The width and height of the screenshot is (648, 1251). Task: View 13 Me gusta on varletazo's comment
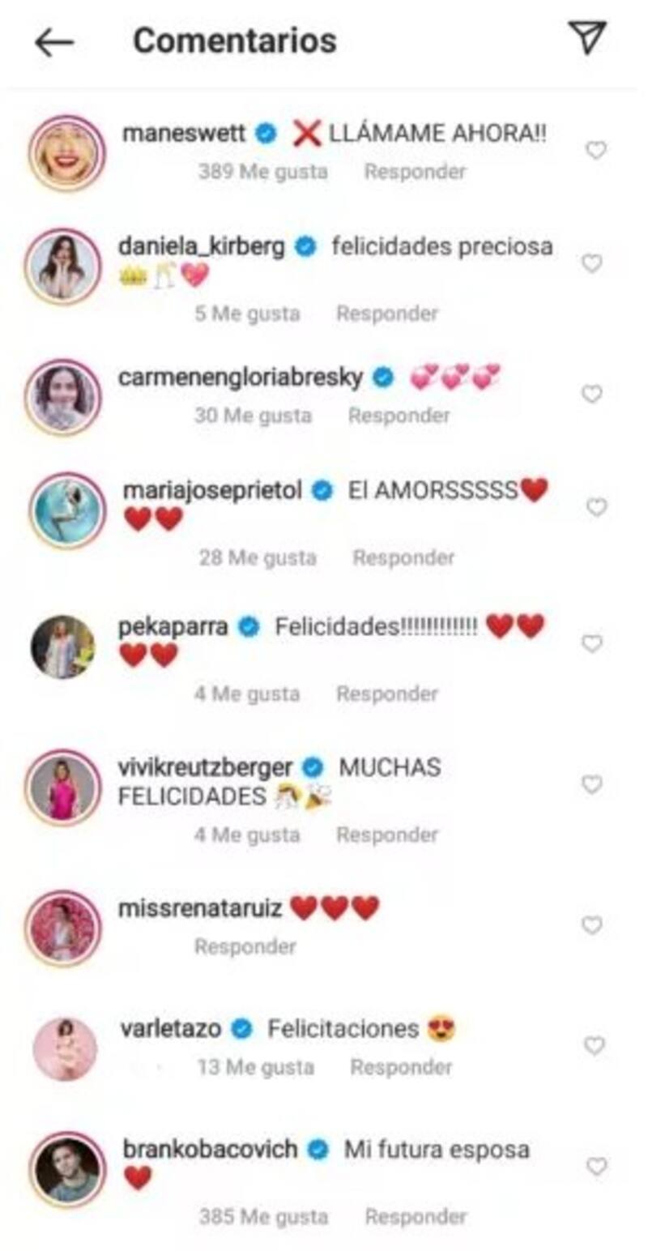click(x=255, y=1068)
